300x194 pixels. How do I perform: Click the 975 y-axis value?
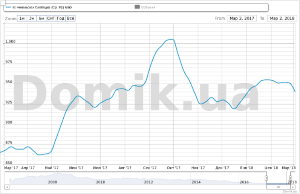8,62
